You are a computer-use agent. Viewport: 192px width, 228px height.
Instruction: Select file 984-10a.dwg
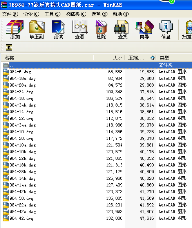[23, 145]
